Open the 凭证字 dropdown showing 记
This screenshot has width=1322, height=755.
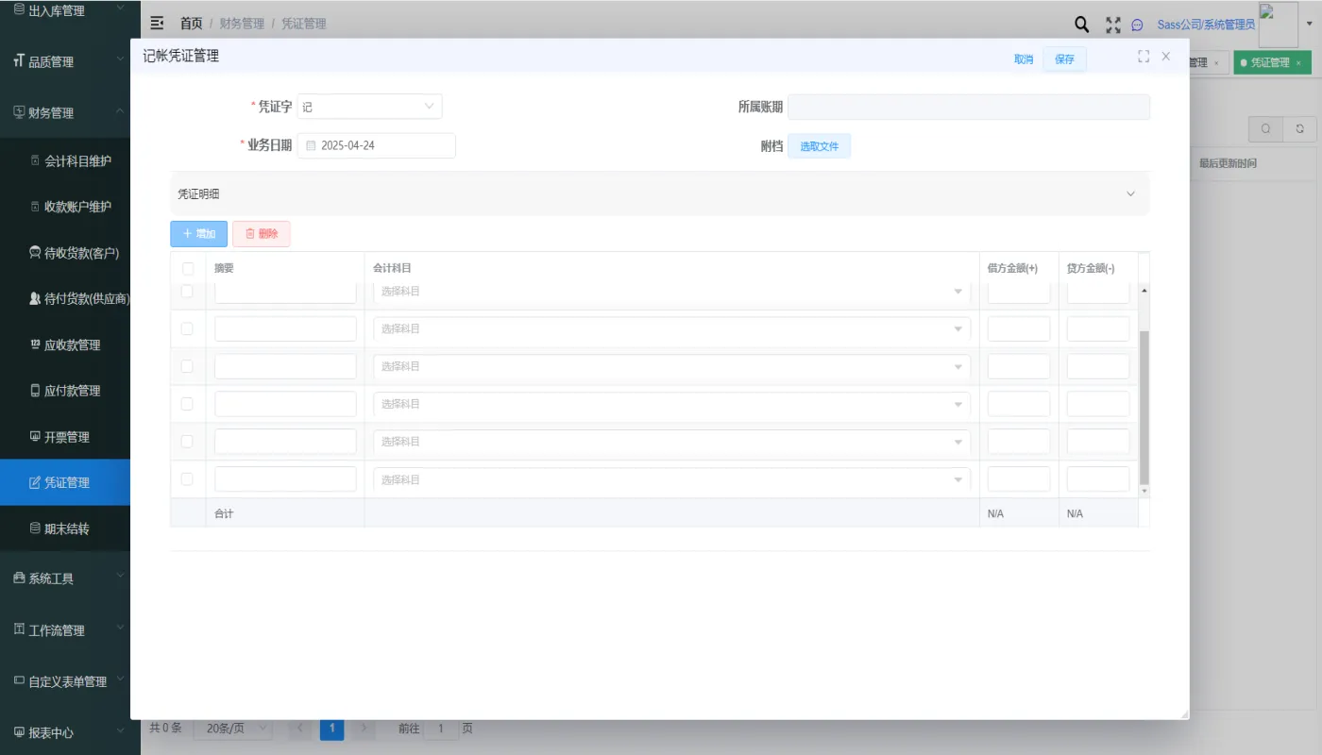[369, 107]
